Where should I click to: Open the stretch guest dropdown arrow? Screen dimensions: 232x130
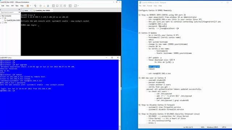click(x=78, y=6)
